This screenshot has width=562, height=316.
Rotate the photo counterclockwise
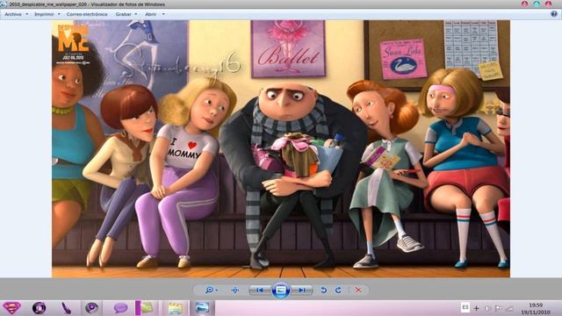[x=323, y=291]
